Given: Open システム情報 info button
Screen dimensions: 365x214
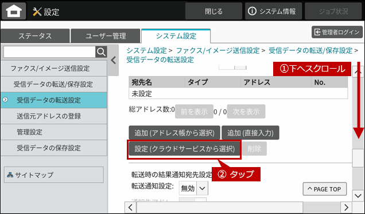Looking at the screenshot, I should click(x=273, y=11).
